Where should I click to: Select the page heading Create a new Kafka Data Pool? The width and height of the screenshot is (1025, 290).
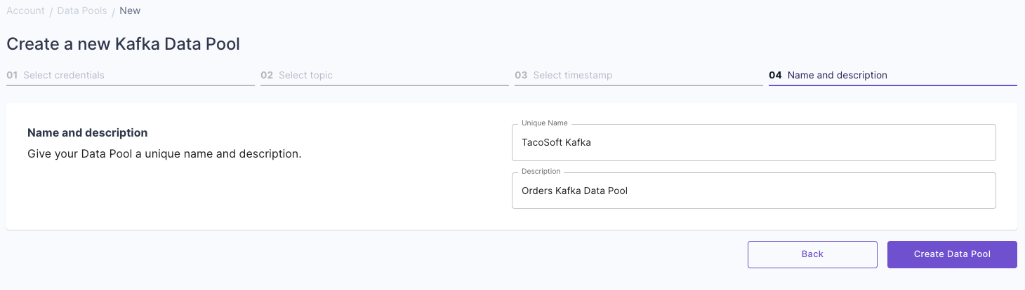(124, 44)
